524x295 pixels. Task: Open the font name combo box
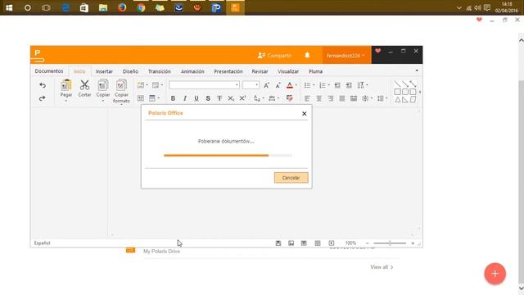pyautogui.click(x=204, y=85)
